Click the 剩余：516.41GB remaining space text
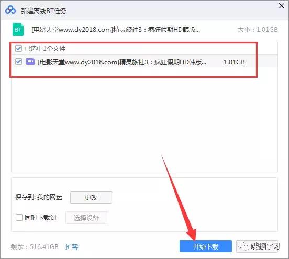 tap(35, 246)
